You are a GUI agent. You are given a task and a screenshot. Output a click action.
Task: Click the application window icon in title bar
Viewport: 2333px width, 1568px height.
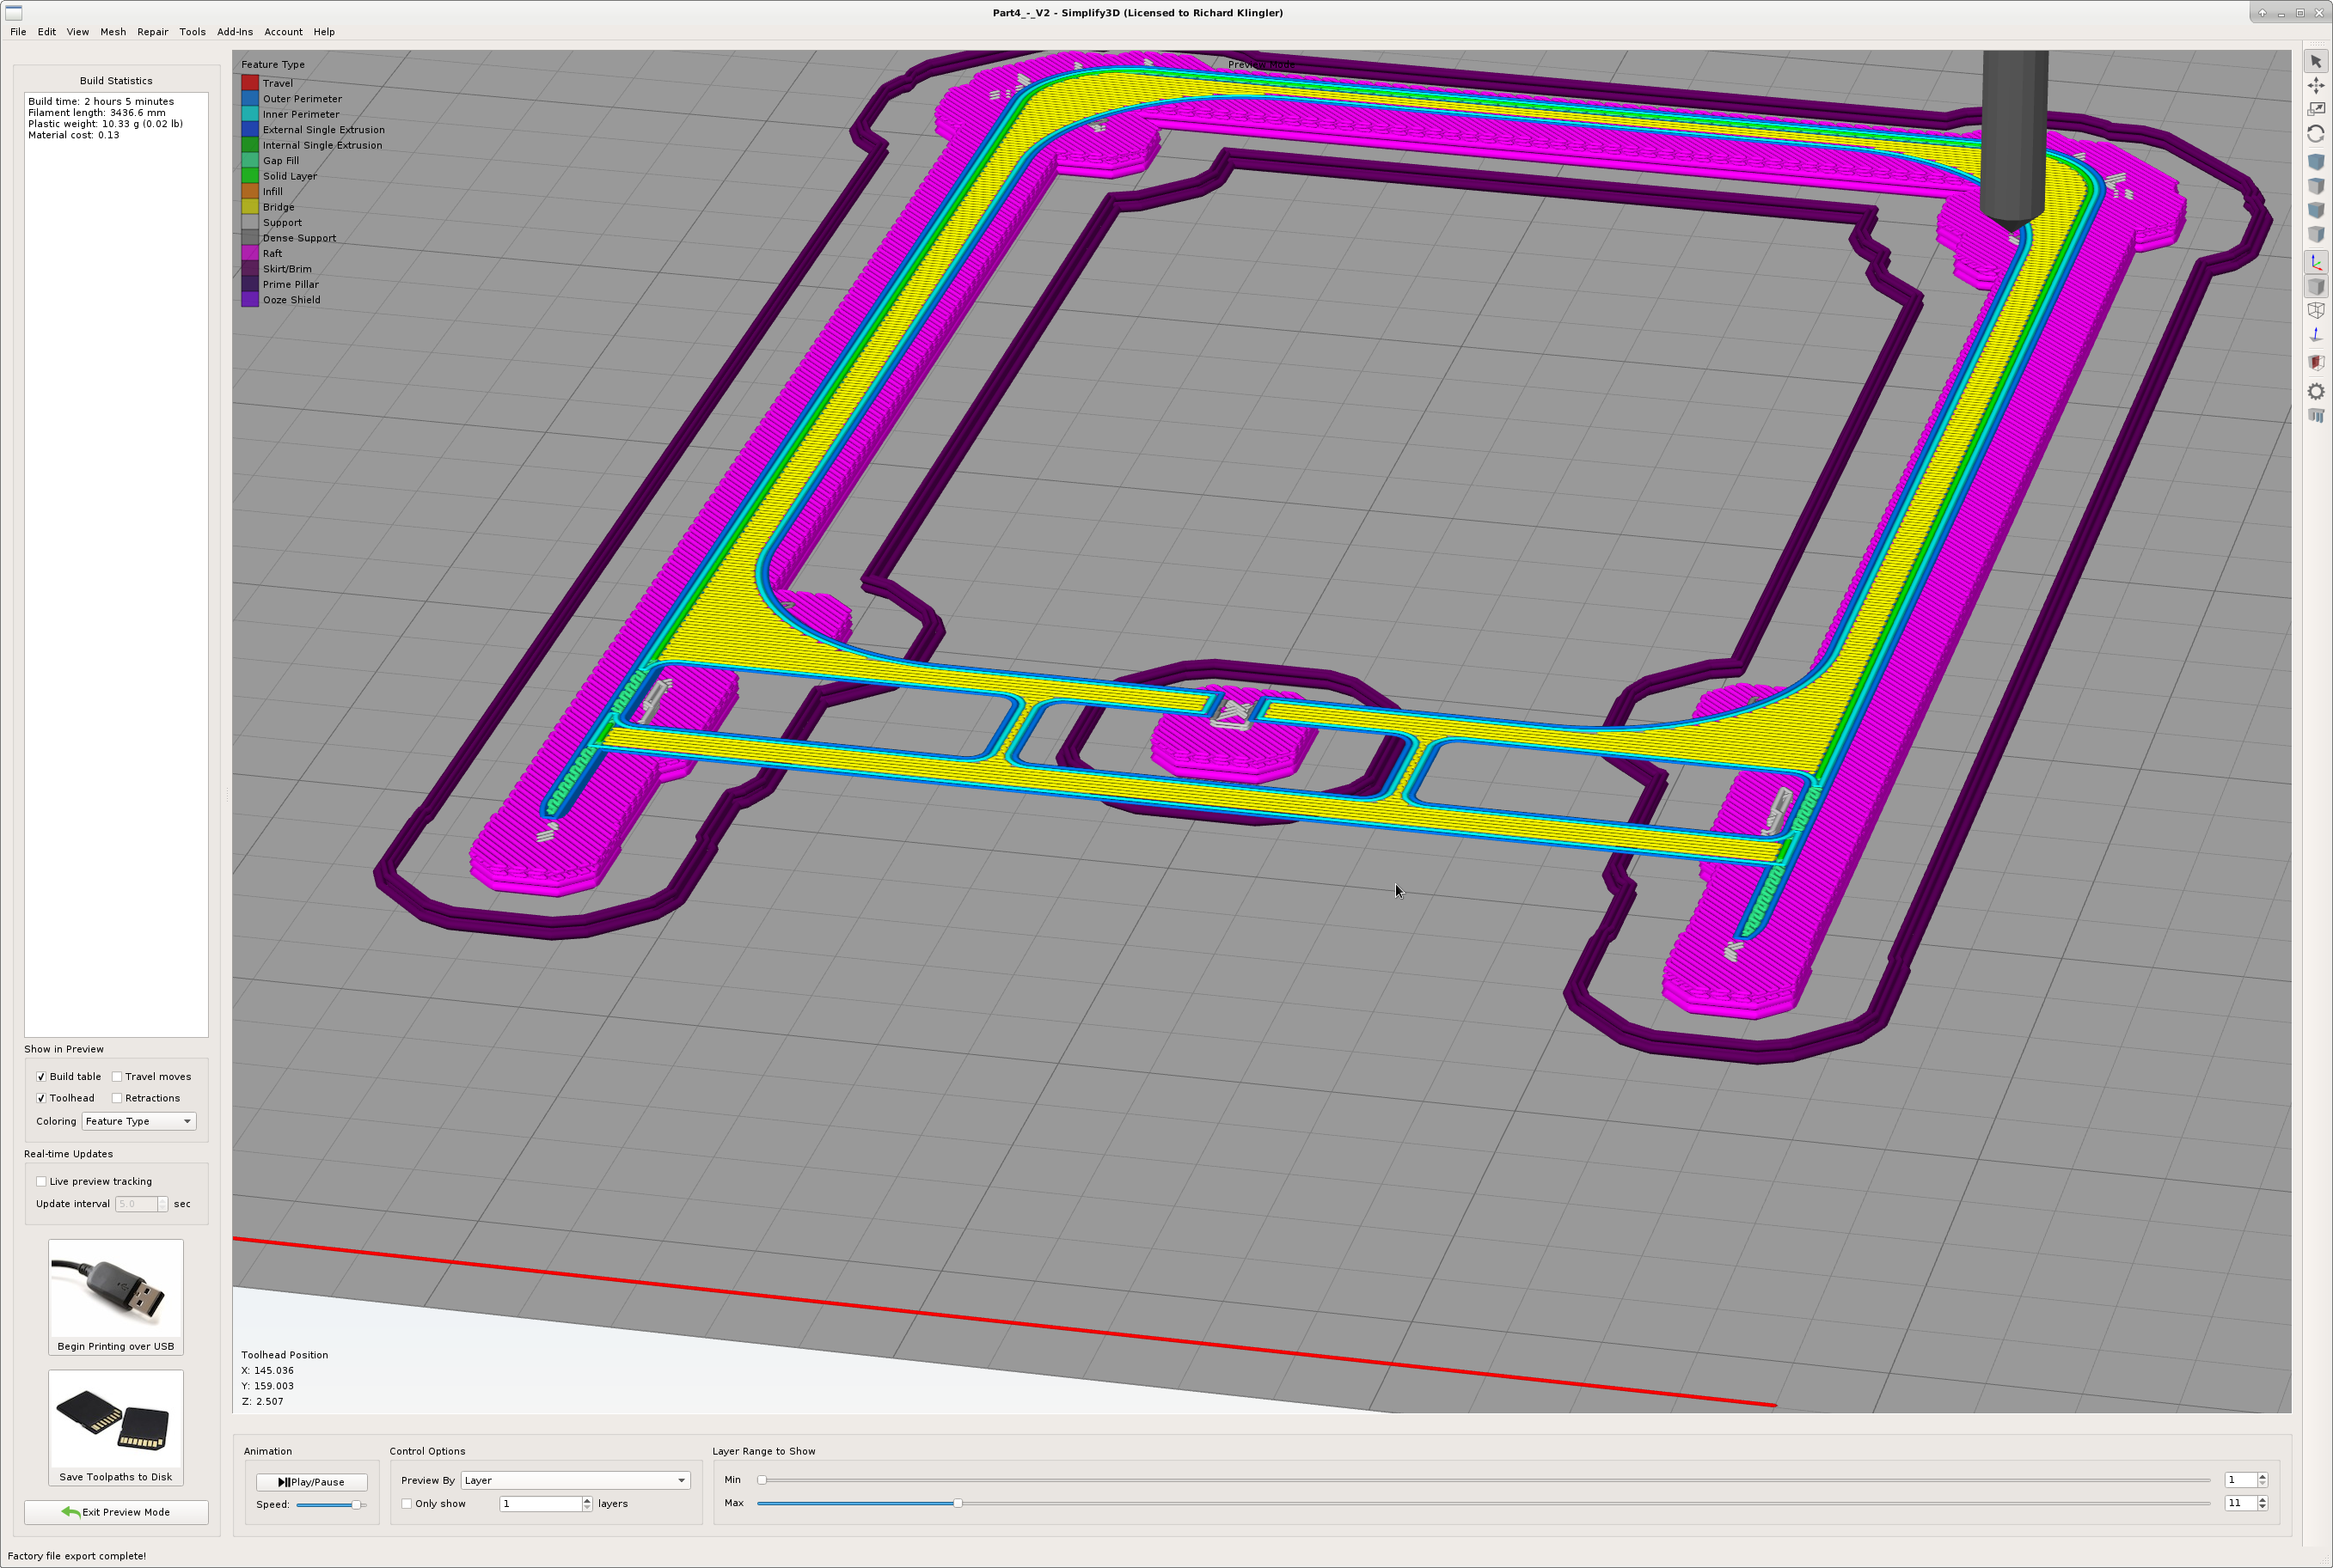pos(14,12)
